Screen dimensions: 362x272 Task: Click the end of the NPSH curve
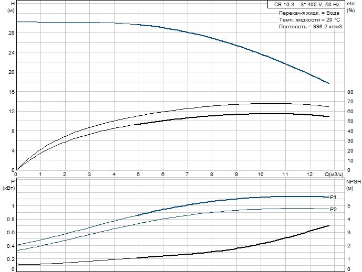[328, 226]
